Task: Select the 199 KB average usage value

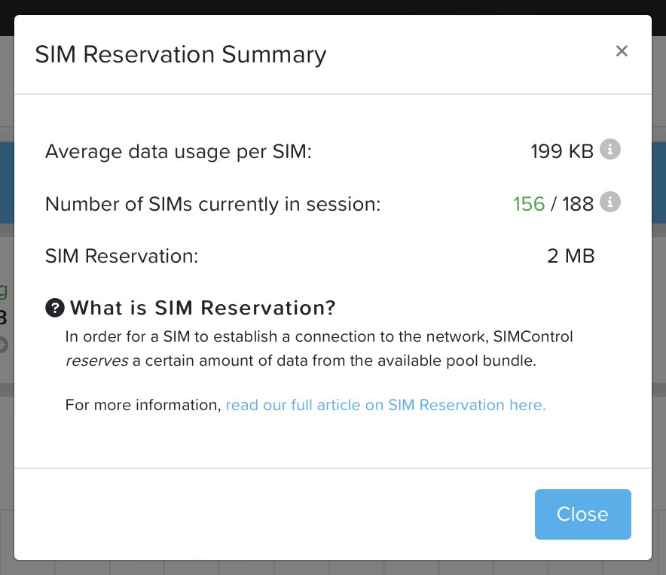Action: point(562,151)
